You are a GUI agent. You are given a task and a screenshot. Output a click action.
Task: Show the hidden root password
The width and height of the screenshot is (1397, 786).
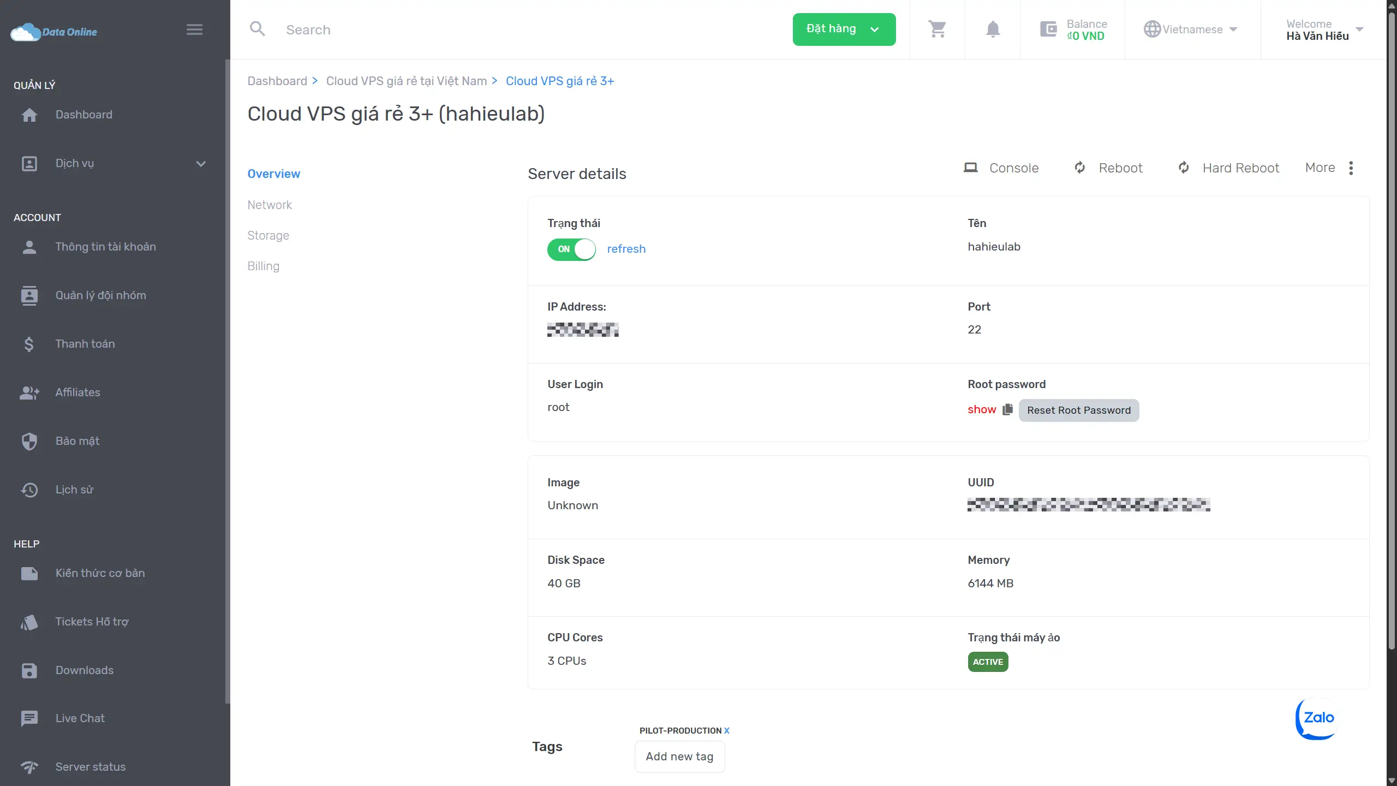tap(981, 409)
